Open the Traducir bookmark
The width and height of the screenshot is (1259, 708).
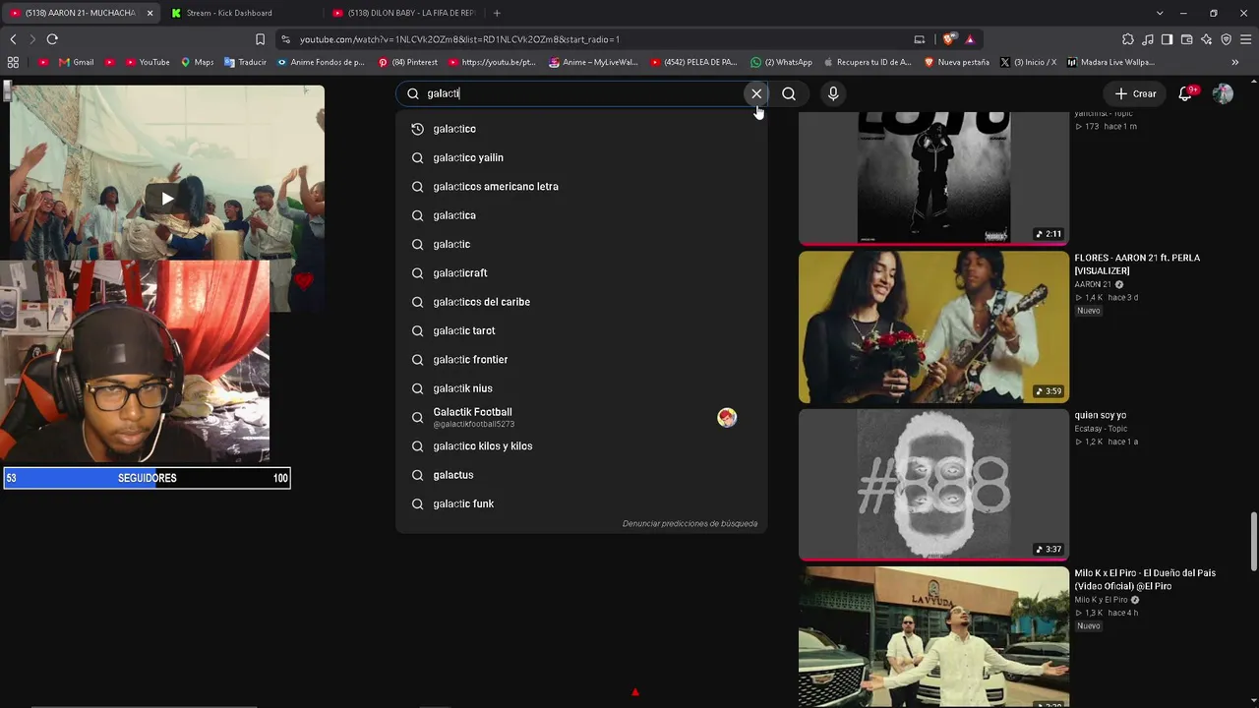(245, 62)
